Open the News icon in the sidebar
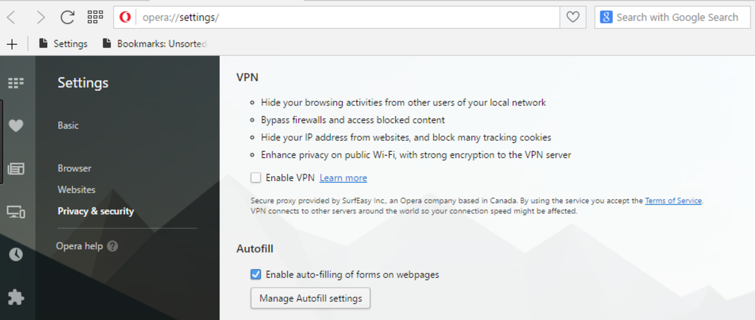Screen dimensions: 755x320 tap(16, 169)
